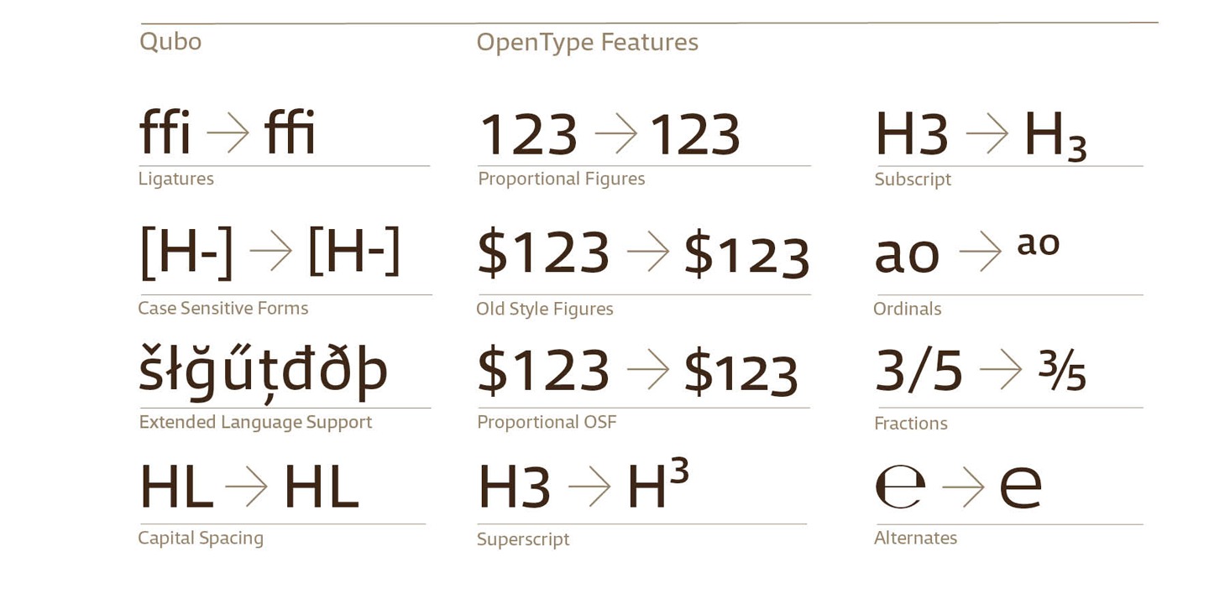The image size is (1209, 604).
Task: Click the accented glyph sample šłğűțđðþ
Action: click(x=263, y=370)
